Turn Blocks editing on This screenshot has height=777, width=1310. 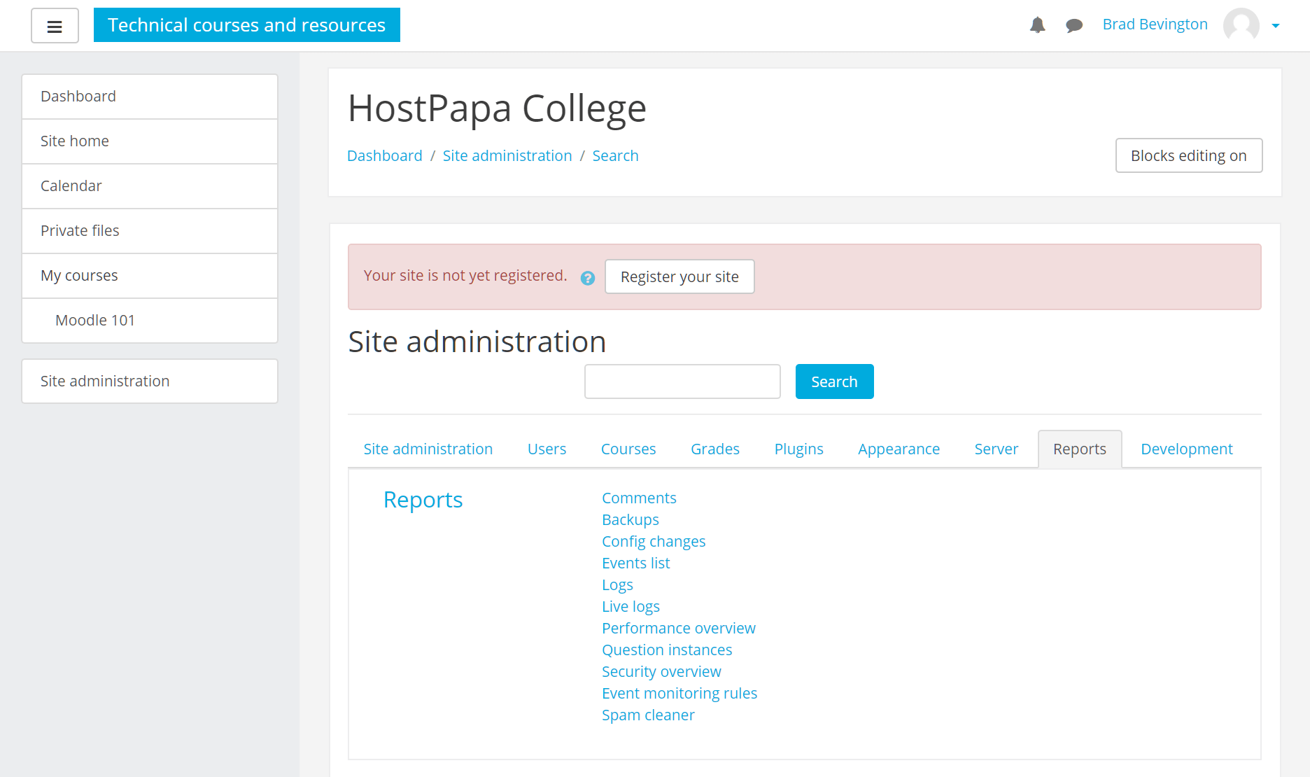click(1188, 155)
